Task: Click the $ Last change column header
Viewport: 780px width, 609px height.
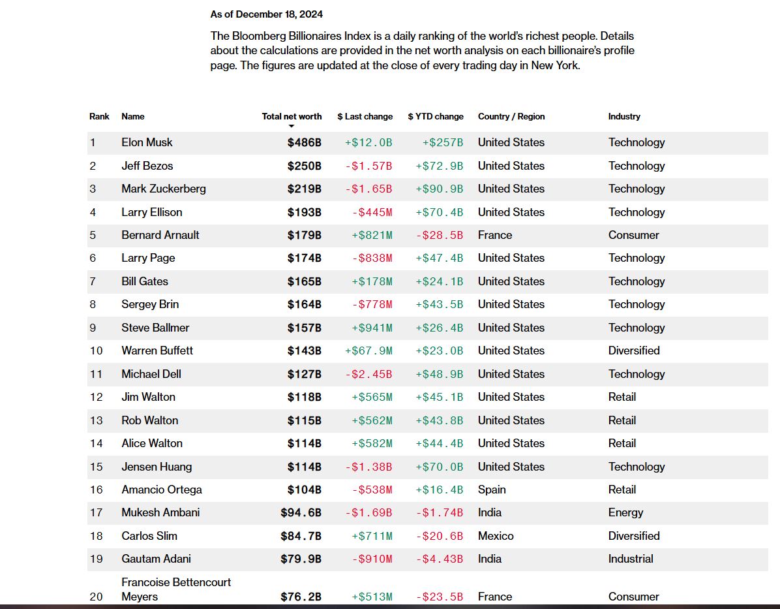Action: (365, 116)
